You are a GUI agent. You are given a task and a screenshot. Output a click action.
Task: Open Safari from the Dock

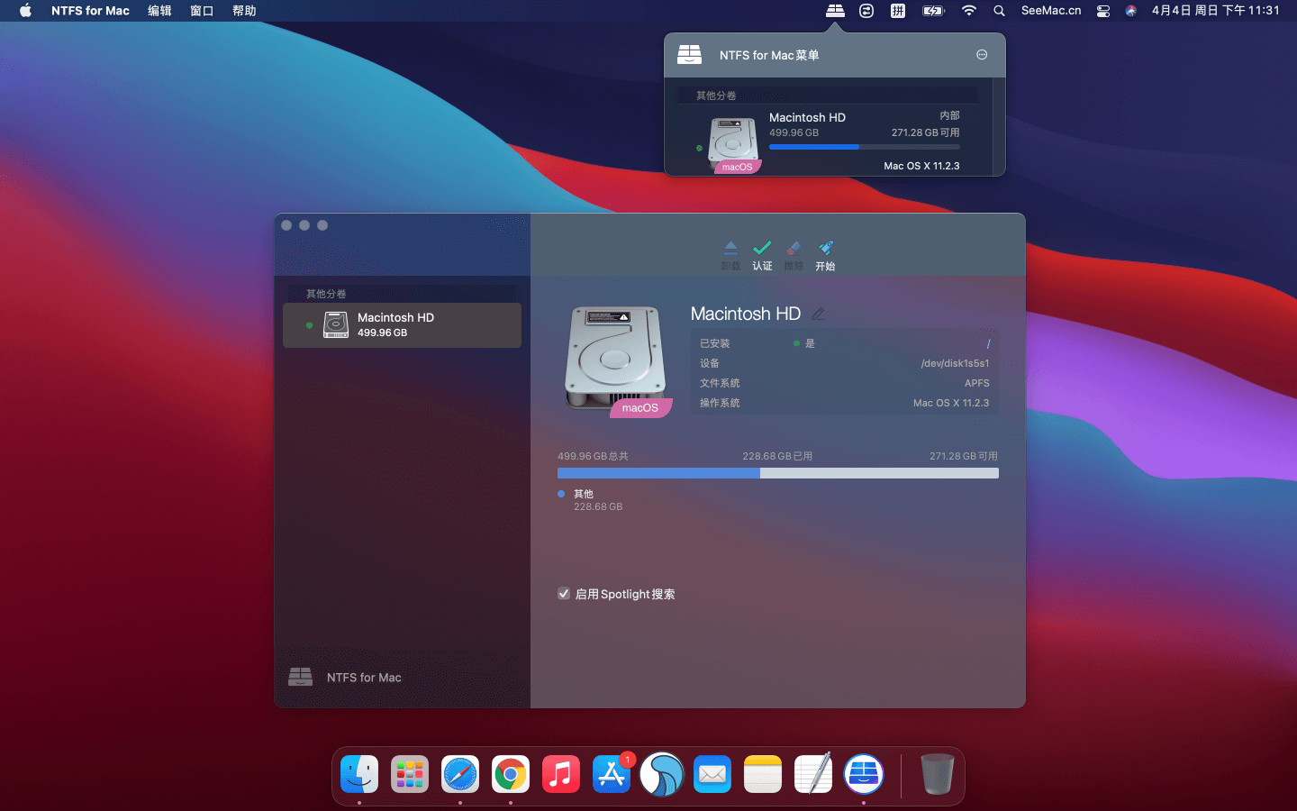460,774
